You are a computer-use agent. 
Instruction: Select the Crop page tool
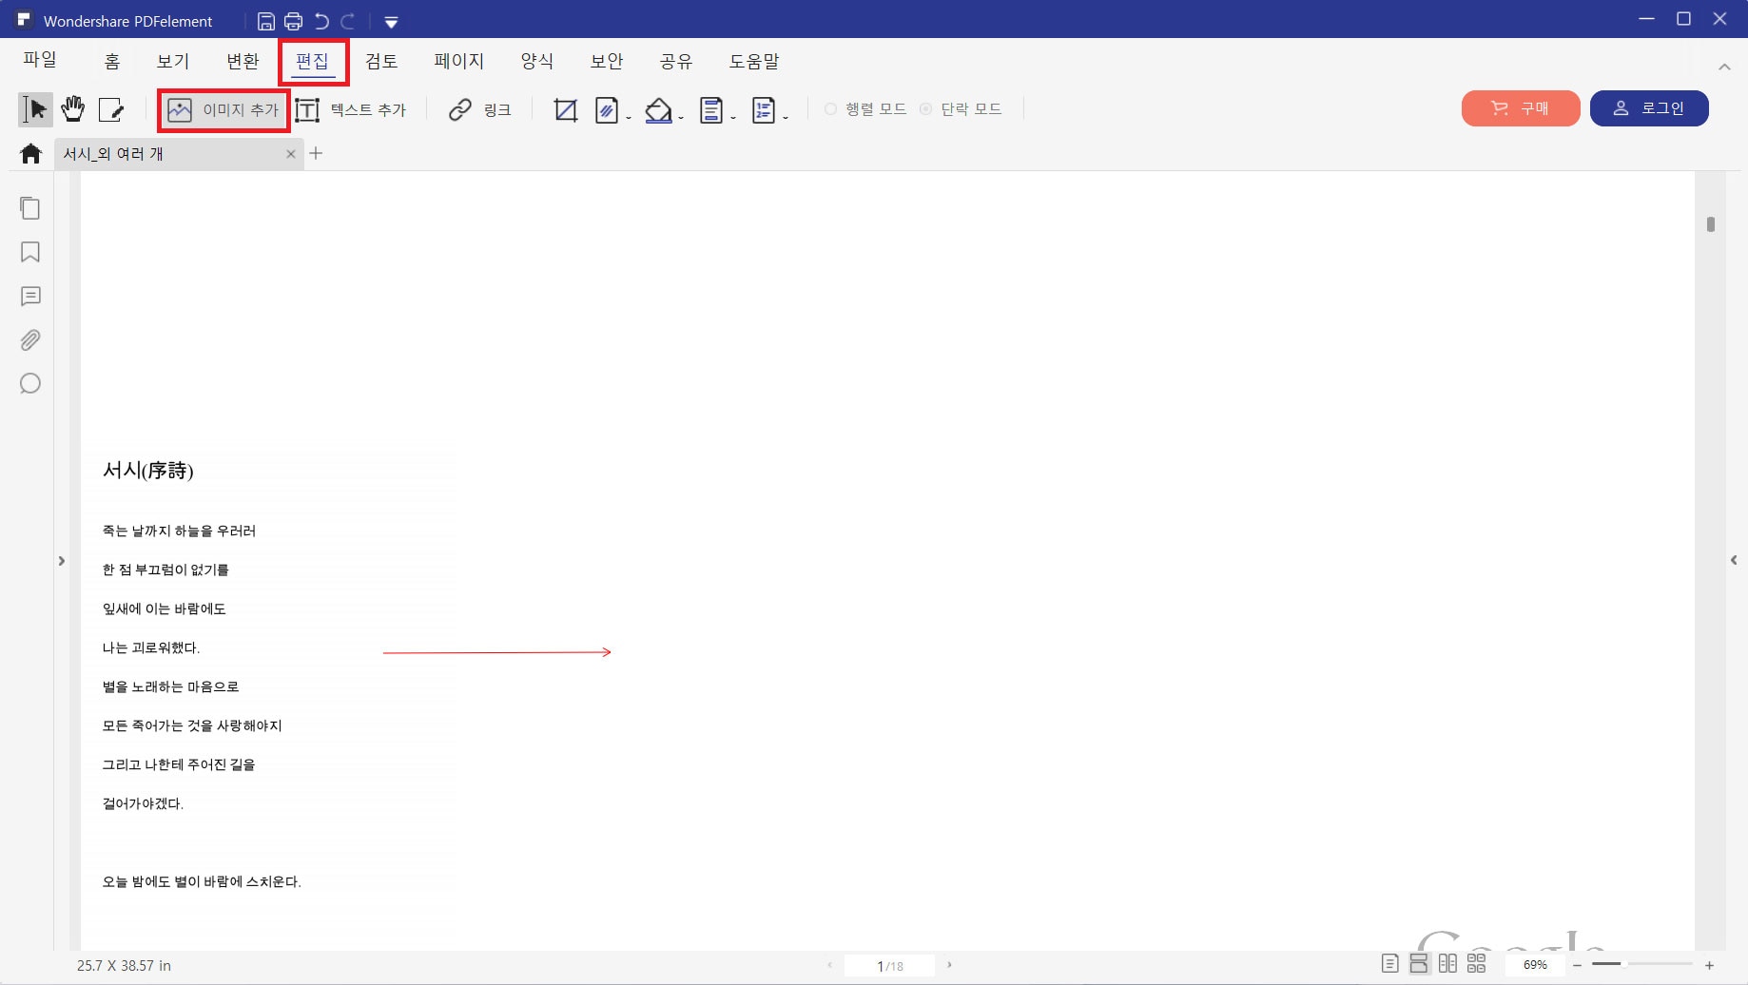click(566, 110)
